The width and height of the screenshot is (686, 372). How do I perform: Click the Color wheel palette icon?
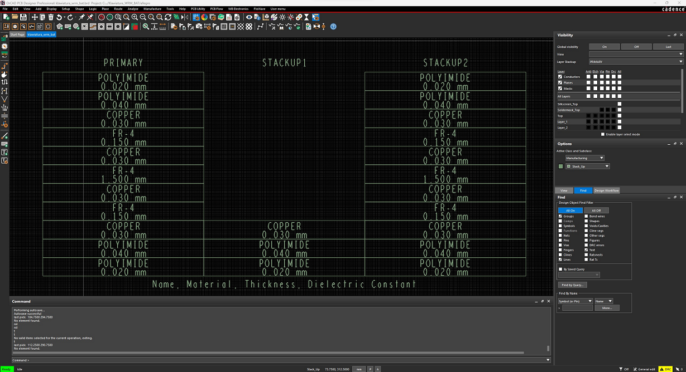204,17
